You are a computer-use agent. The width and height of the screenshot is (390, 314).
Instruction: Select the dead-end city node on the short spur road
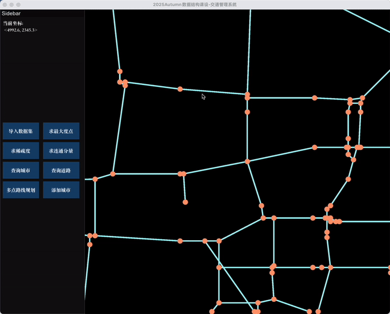tap(185, 202)
